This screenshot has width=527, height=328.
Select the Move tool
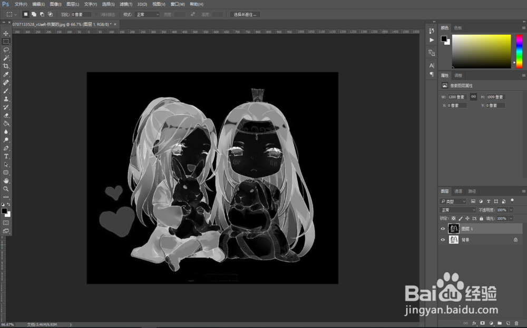pos(6,33)
